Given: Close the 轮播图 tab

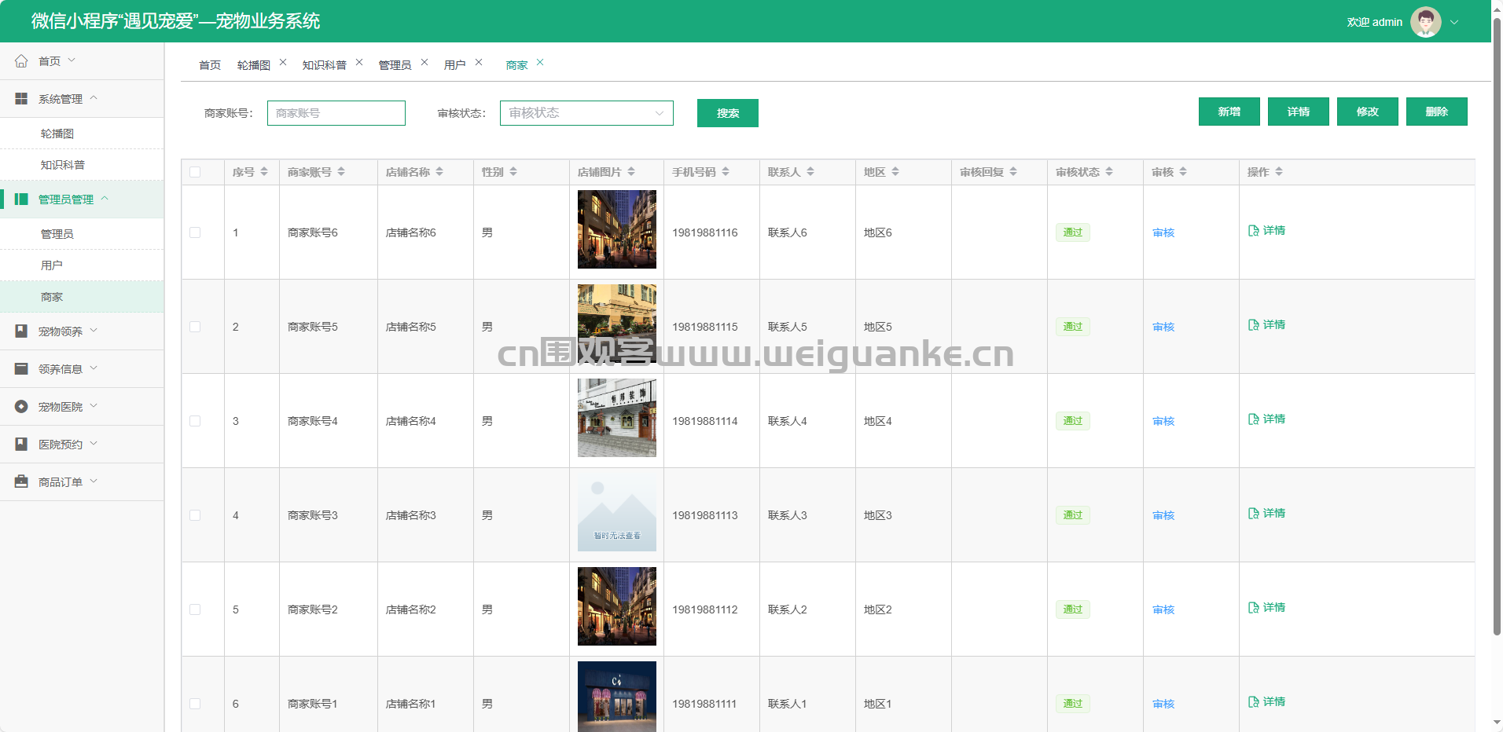Looking at the screenshot, I should tap(283, 63).
